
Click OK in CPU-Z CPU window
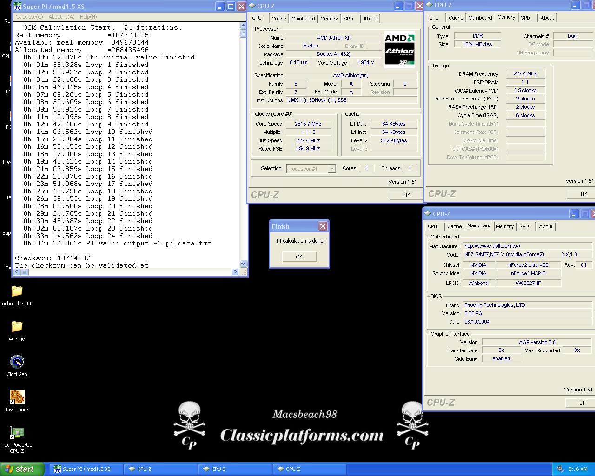pos(407,195)
